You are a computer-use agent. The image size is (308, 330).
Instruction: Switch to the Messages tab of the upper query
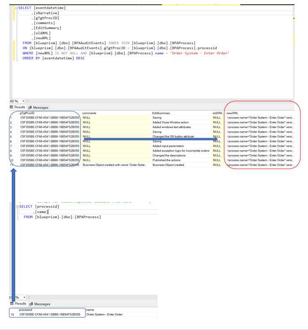coord(38,108)
